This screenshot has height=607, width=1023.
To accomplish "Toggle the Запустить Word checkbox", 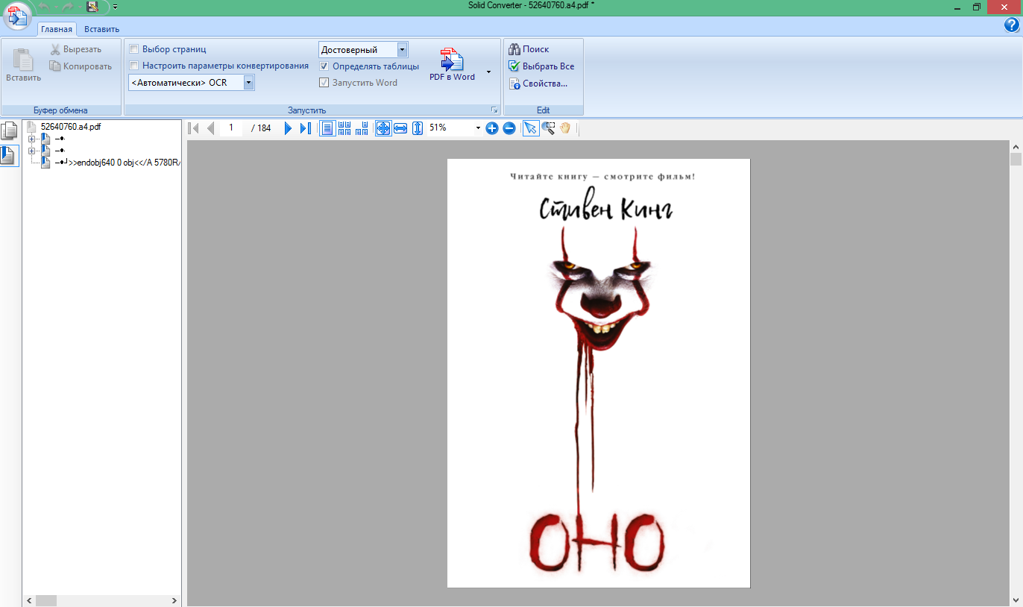I will pyautogui.click(x=324, y=83).
